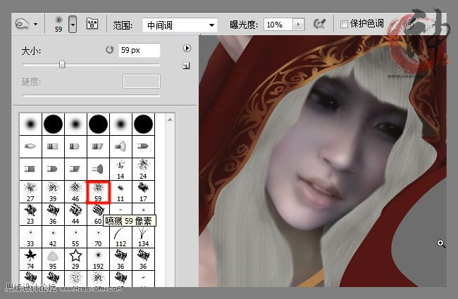Select the star 33 brush preset
The height and width of the screenshot is (299, 458).
(31, 236)
